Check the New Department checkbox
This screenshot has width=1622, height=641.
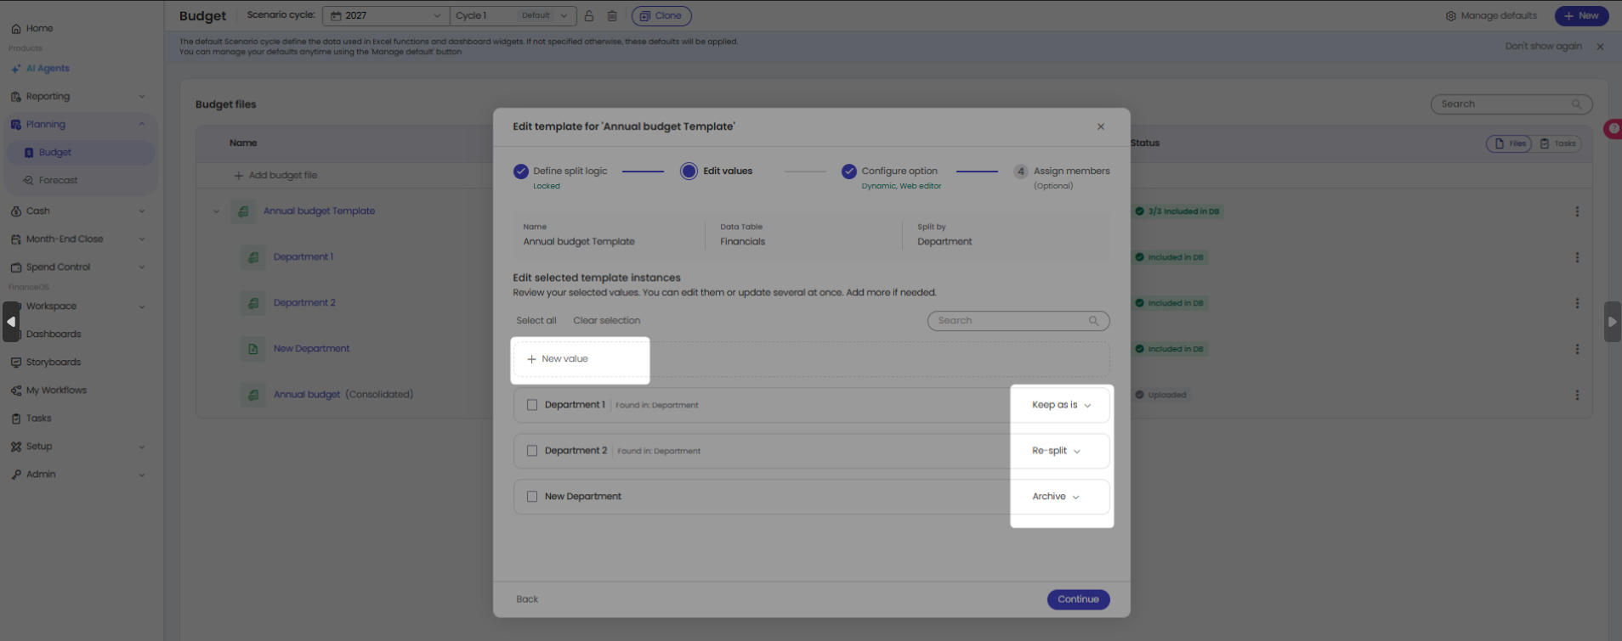pyautogui.click(x=532, y=497)
